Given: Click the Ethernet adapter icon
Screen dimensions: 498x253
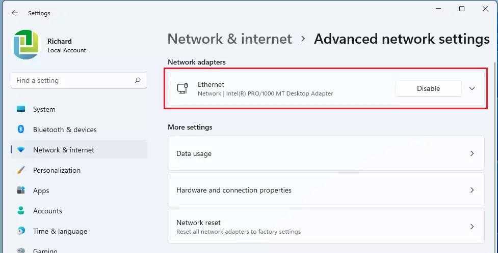Looking at the screenshot, I should (x=182, y=88).
